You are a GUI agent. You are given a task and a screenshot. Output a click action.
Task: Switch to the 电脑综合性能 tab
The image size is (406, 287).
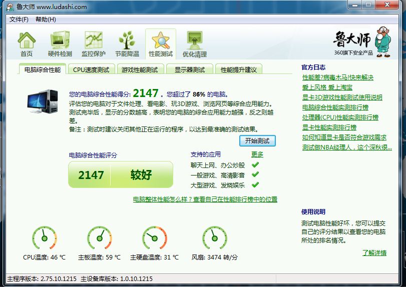pos(43,69)
